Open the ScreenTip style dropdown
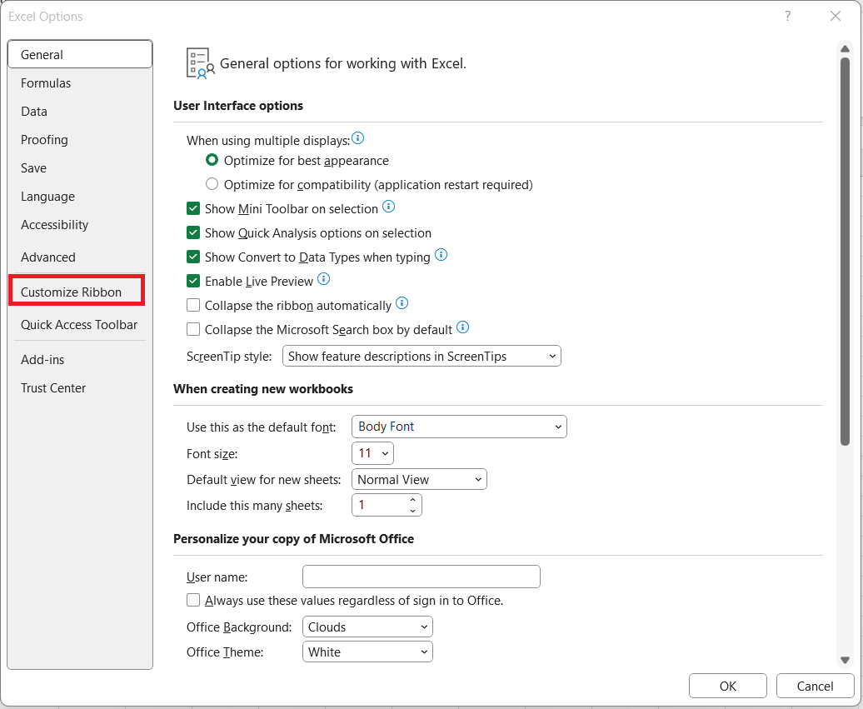The height and width of the screenshot is (709, 863). pyautogui.click(x=422, y=356)
